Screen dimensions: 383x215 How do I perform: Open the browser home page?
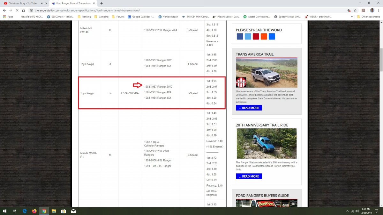24,10
